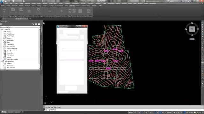Expand the Sites tree node

point(3,42)
